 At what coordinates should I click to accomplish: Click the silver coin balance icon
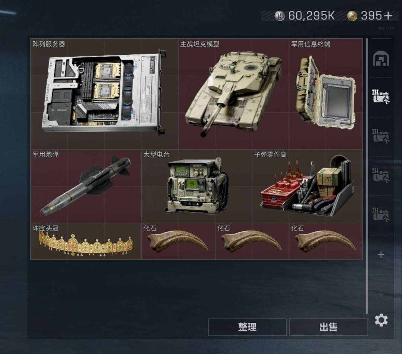(x=280, y=16)
